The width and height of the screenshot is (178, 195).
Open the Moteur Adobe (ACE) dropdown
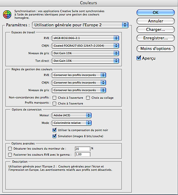72,115
